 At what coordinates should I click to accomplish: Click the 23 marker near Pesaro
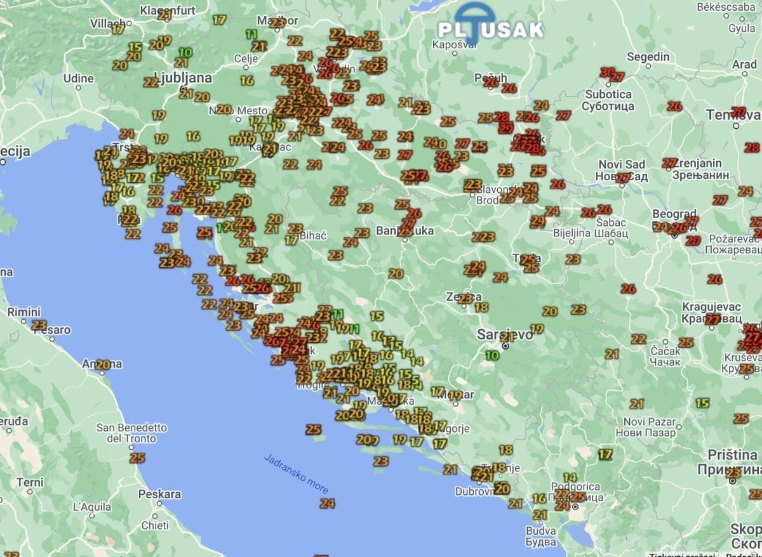tap(39, 325)
